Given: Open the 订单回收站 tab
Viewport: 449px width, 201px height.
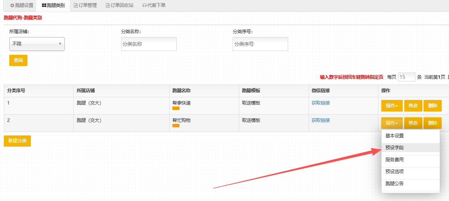Looking at the screenshot, I should pos(120,5).
